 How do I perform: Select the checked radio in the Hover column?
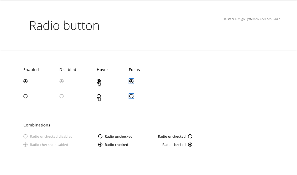tap(98, 81)
